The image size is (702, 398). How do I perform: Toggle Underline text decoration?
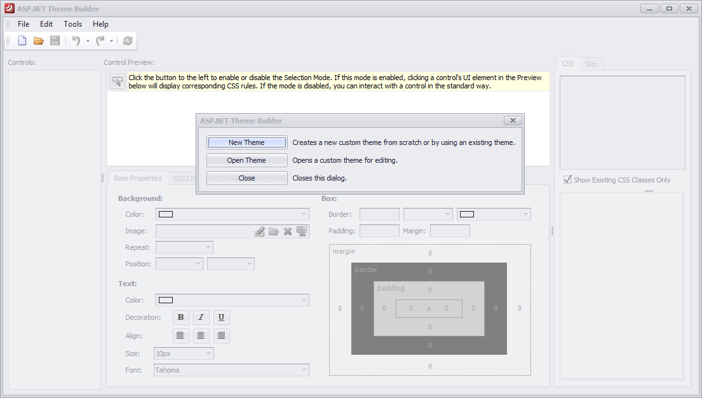[x=221, y=317]
